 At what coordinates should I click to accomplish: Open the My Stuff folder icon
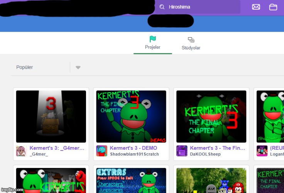(x=273, y=7)
